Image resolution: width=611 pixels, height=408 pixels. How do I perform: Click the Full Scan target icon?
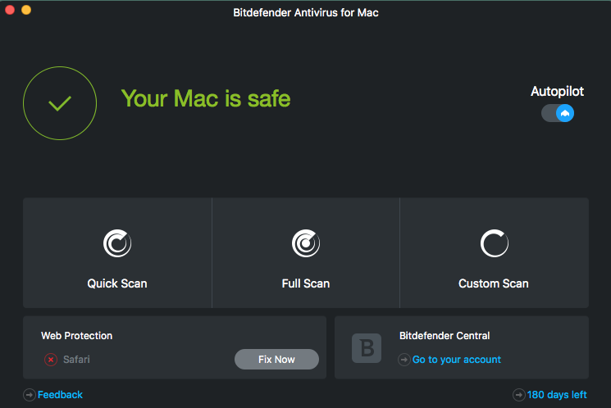click(x=306, y=243)
